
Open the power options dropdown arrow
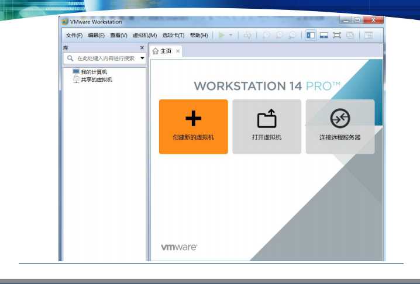tap(231, 35)
